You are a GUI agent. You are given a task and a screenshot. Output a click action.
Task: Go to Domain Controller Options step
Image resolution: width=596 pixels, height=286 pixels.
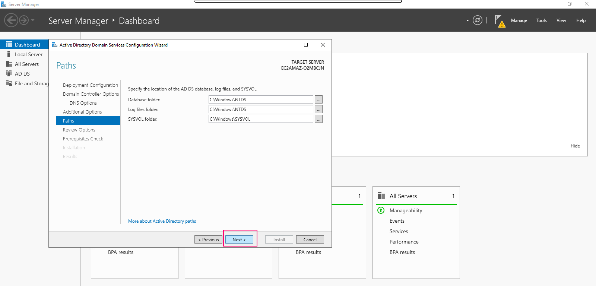(x=91, y=94)
